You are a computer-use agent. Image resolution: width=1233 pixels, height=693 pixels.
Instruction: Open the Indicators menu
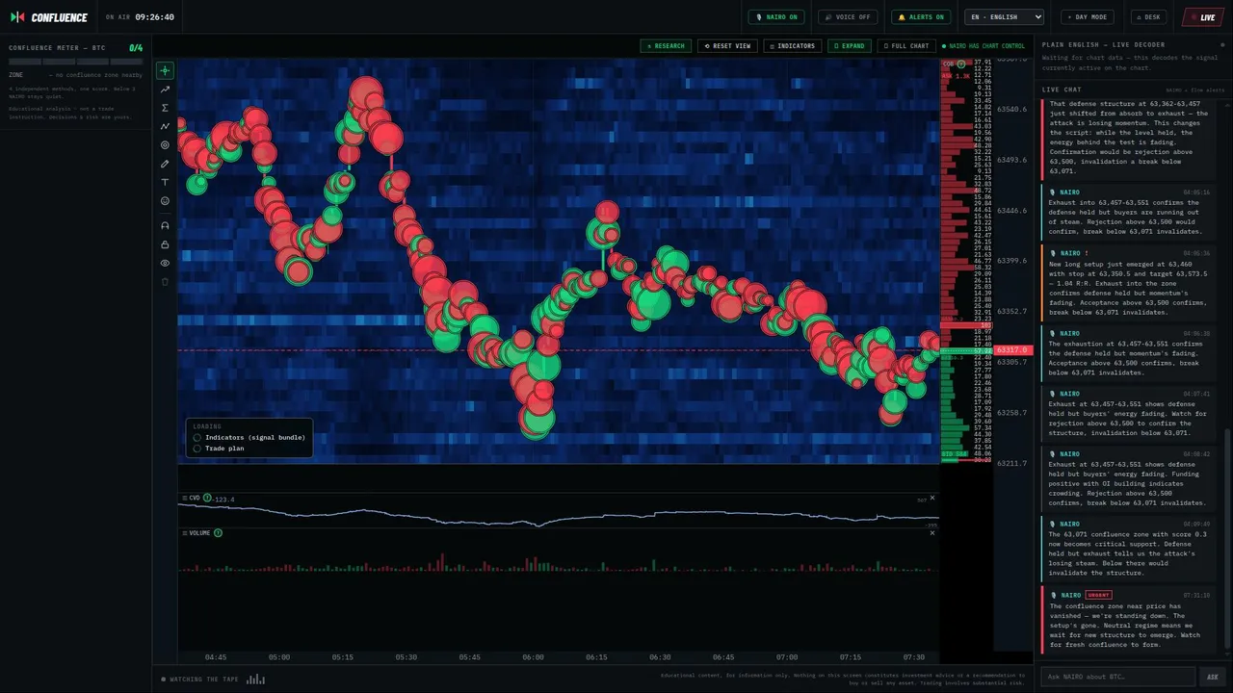click(x=792, y=46)
